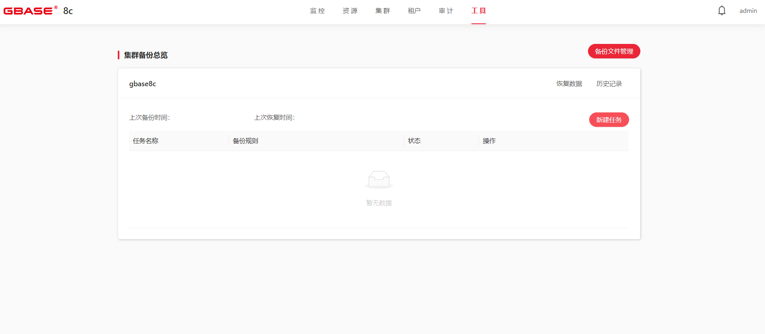The width and height of the screenshot is (765, 334).
Task: Select the 租户 menu item
Action: [x=414, y=11]
